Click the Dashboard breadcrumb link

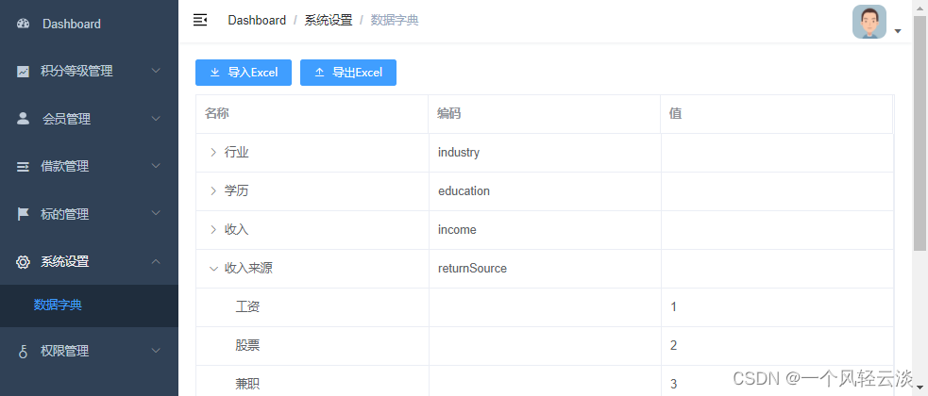(x=257, y=20)
